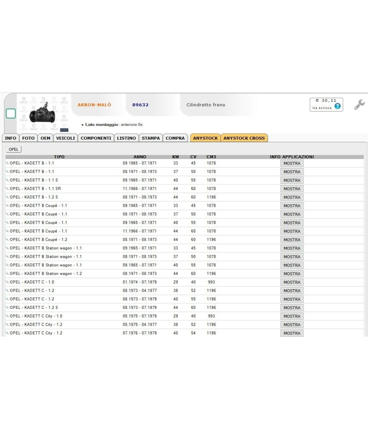Screen dimensions: 368x429
Task: Click MOSTRA for Kadett B Coupé 1.1 37 kW
Action: tap(292, 214)
